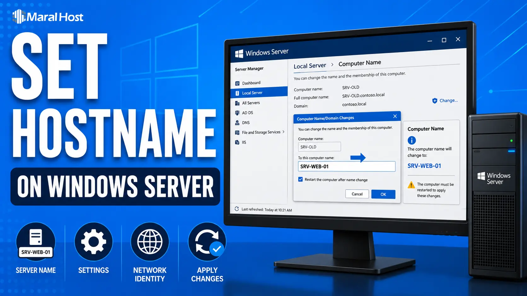Click the OK button
The image size is (527, 296).
point(383,194)
